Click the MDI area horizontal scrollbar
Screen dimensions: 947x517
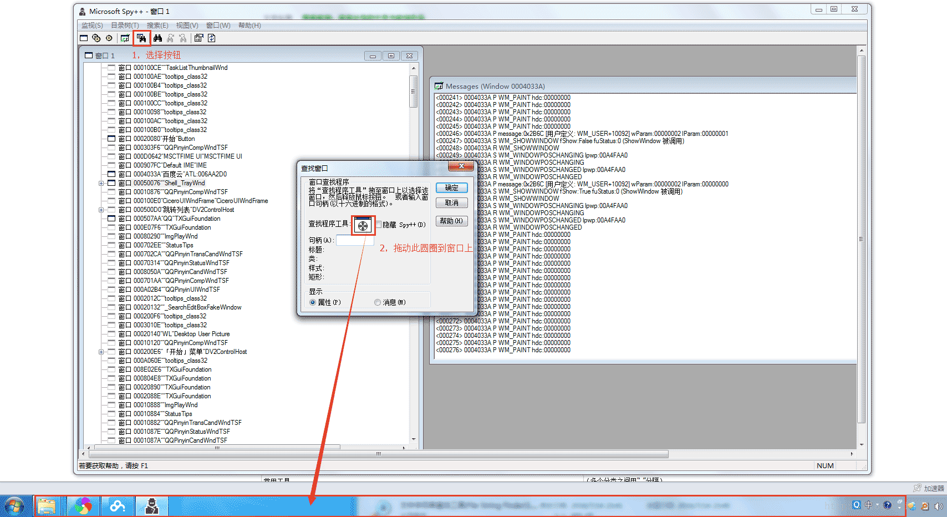[379, 454]
